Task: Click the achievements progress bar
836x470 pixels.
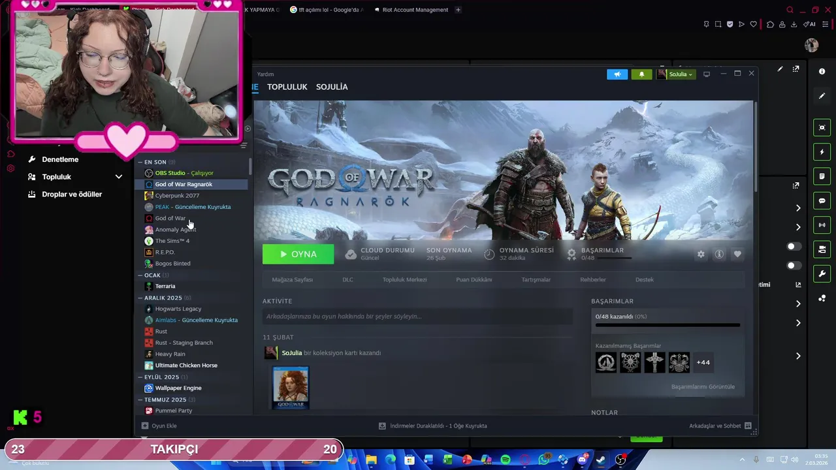Action: pos(667,324)
